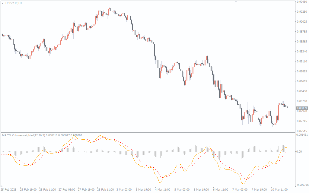Click the 0.00 level on MACD scale

click(300, 151)
